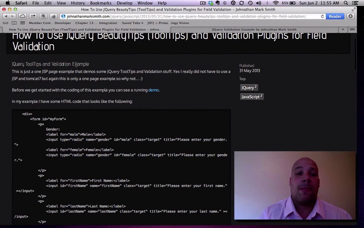Image resolution: width=364 pixels, height=228 pixels.
Task: Open Notification Center list icon
Action: [355, 3]
